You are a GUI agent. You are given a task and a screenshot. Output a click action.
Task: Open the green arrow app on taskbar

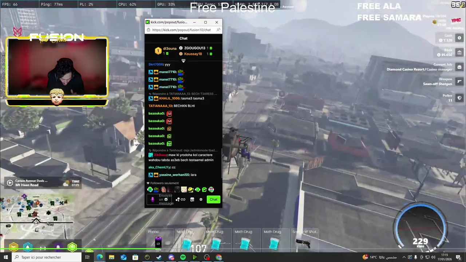[195, 257]
